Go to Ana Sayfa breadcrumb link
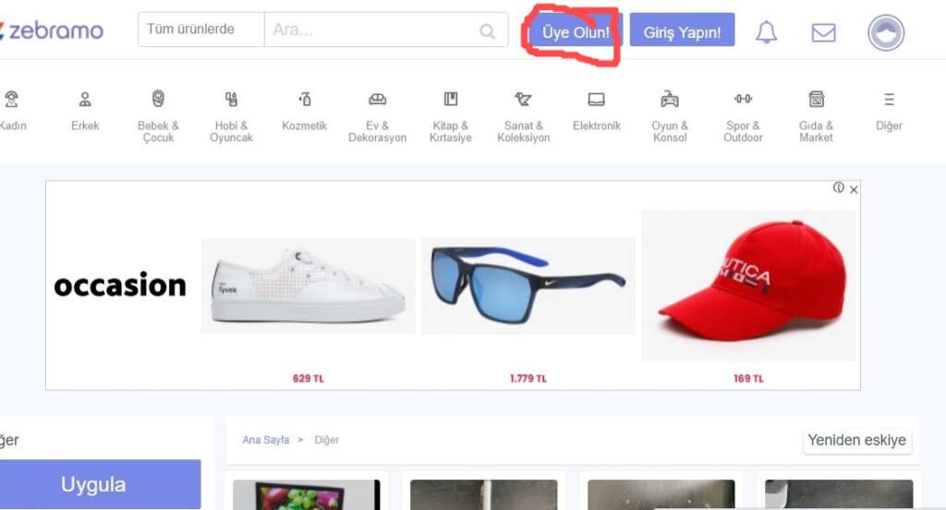Image resolution: width=946 pixels, height=510 pixels. click(265, 440)
